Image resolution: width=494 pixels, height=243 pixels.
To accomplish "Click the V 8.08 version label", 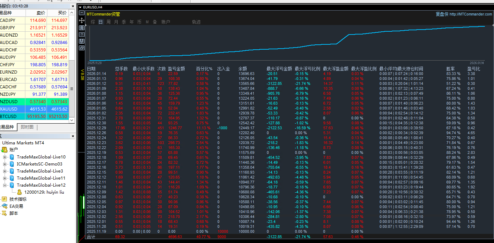I will (x=82, y=74).
